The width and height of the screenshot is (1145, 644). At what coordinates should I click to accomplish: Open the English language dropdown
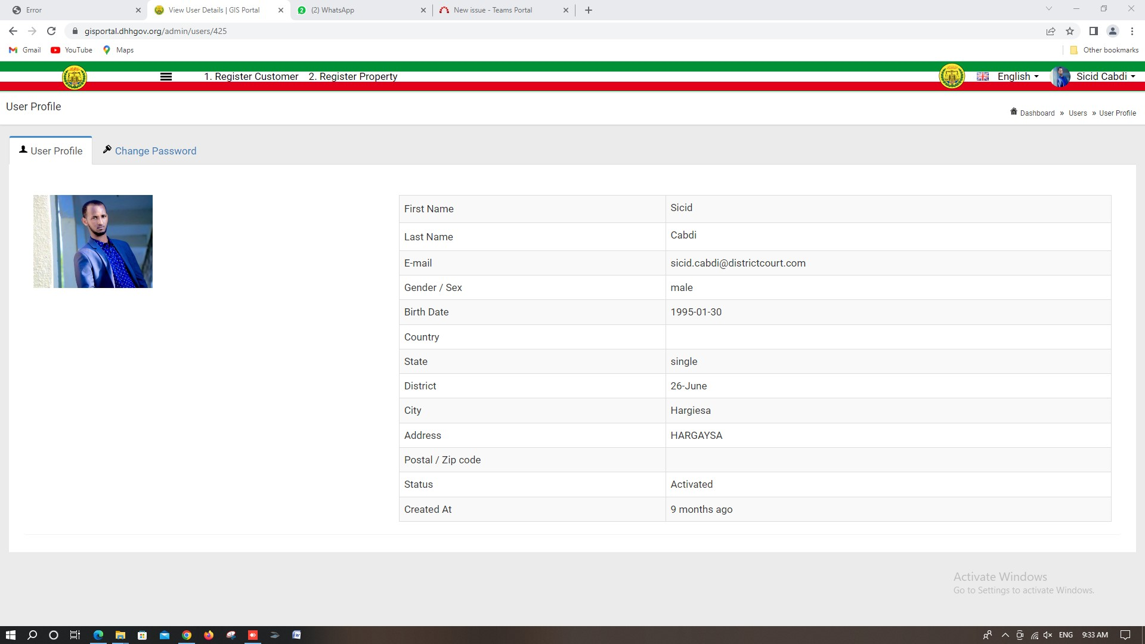pos(1018,76)
